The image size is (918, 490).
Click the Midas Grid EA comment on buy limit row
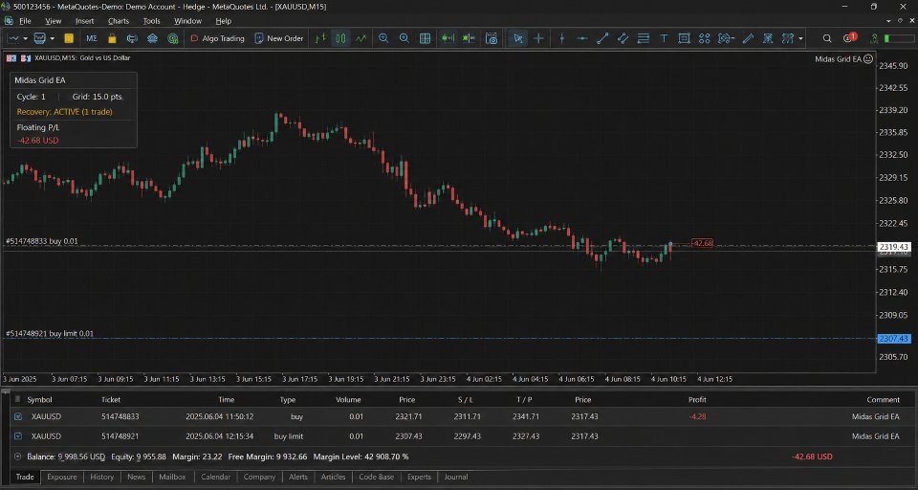point(875,436)
